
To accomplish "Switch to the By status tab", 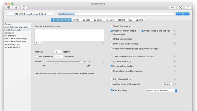I will (x=98, y=20).
